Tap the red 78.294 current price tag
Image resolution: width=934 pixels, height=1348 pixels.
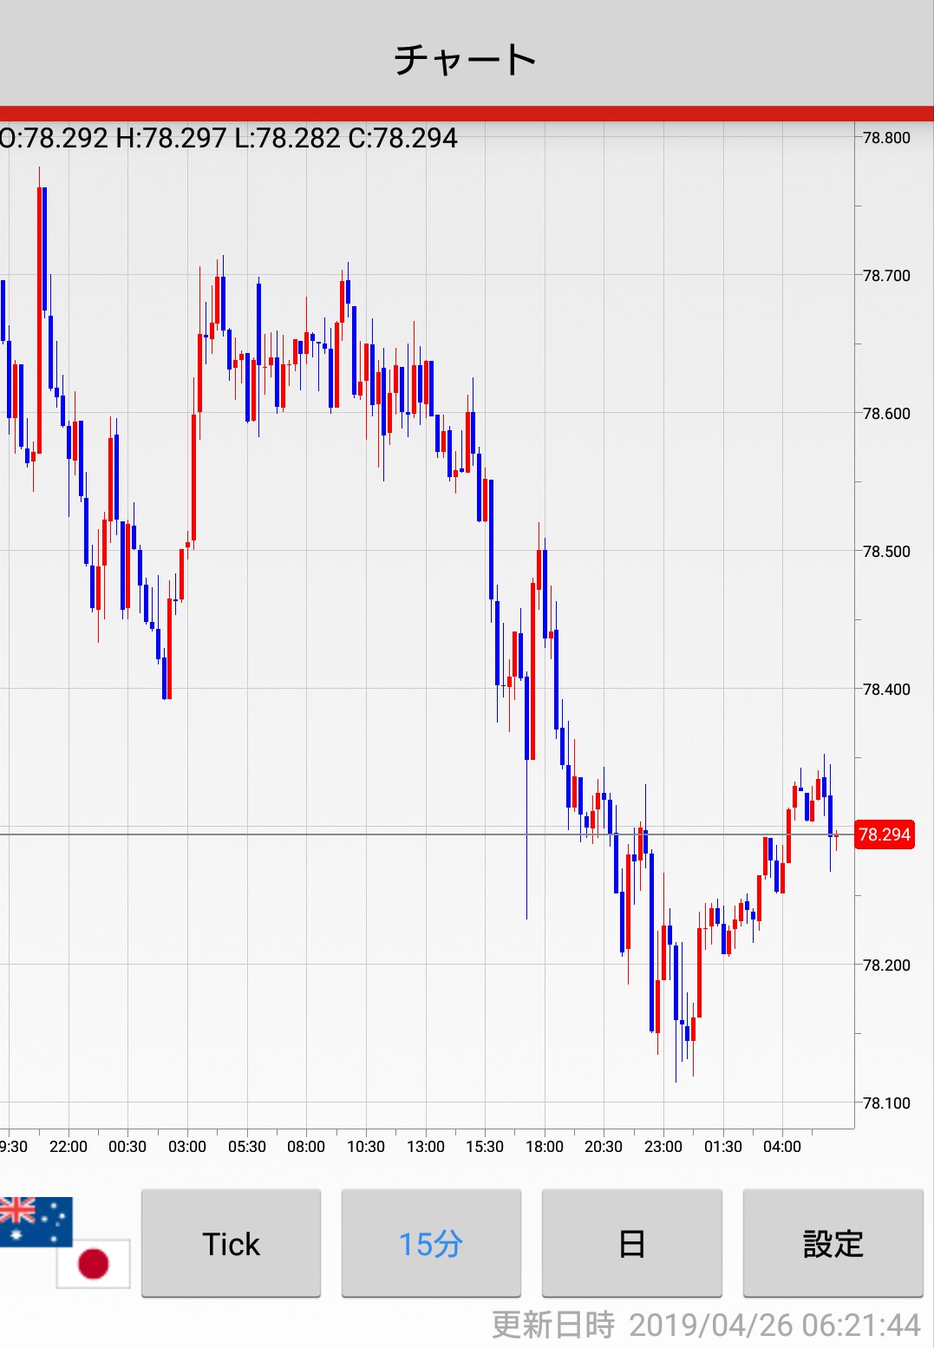pyautogui.click(x=884, y=834)
